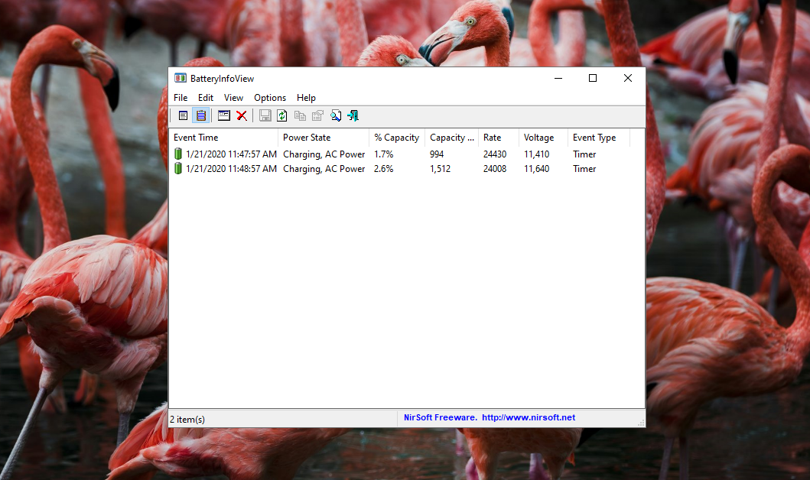Click the floppy disk Save icon
Viewport: 810px width, 480px height.
[x=265, y=115]
